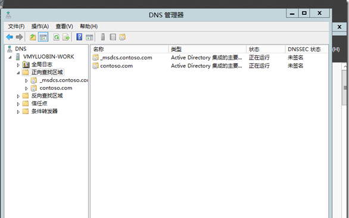
Task: Open Help with blue question mark icon
Action: pos(79,37)
